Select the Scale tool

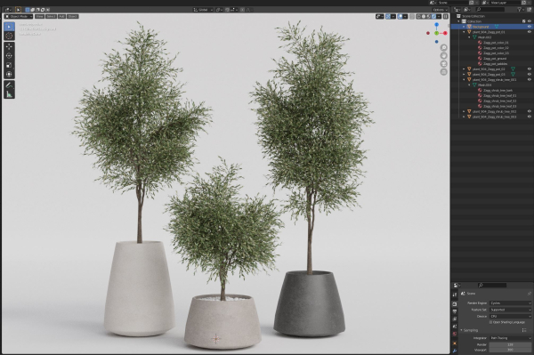click(9, 65)
